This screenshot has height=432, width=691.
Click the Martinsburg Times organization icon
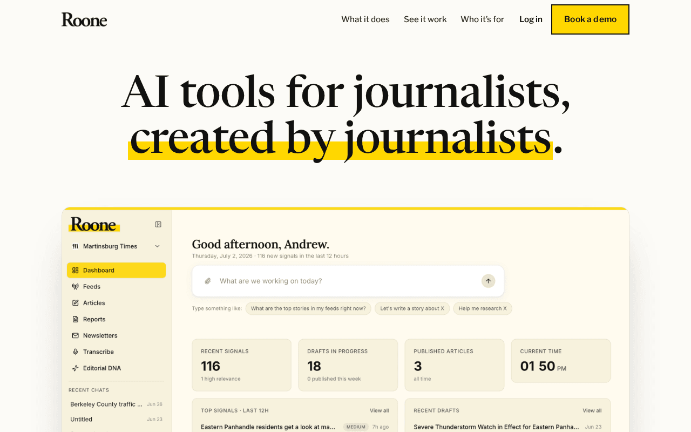pos(75,246)
